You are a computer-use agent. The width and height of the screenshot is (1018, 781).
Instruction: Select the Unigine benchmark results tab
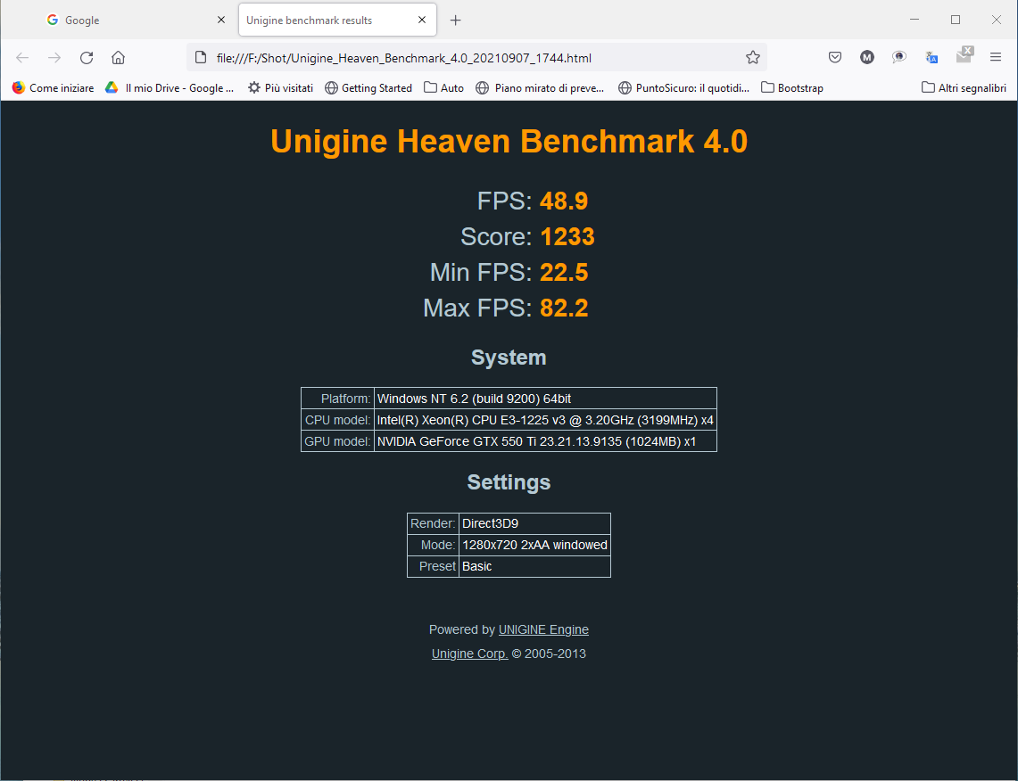(337, 21)
